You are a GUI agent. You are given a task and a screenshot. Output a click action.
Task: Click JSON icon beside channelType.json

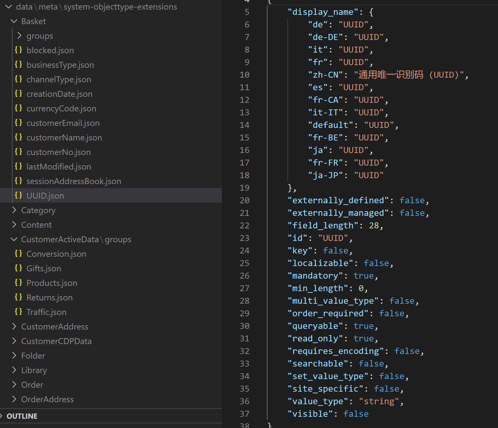pos(19,79)
